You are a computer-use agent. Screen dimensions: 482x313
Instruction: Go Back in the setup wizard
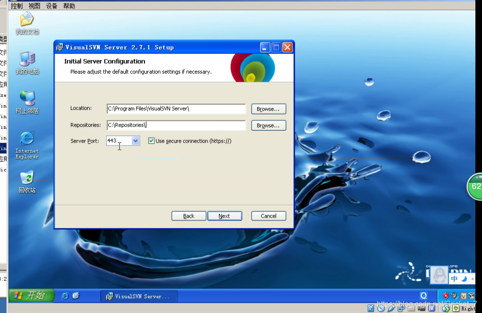coord(189,216)
